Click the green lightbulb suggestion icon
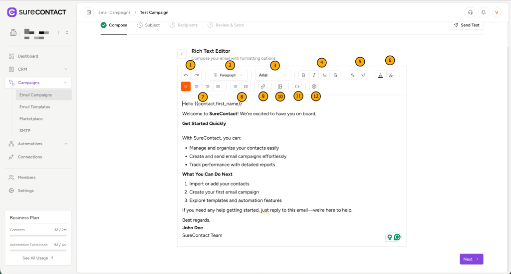Screen dimensions: 511x274 [389, 237]
